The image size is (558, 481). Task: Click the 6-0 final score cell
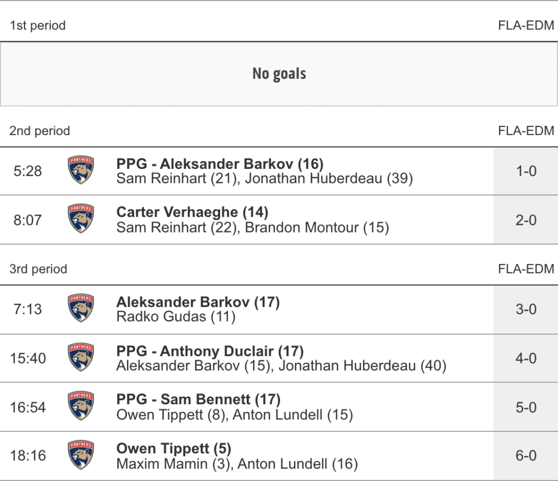tap(525, 456)
